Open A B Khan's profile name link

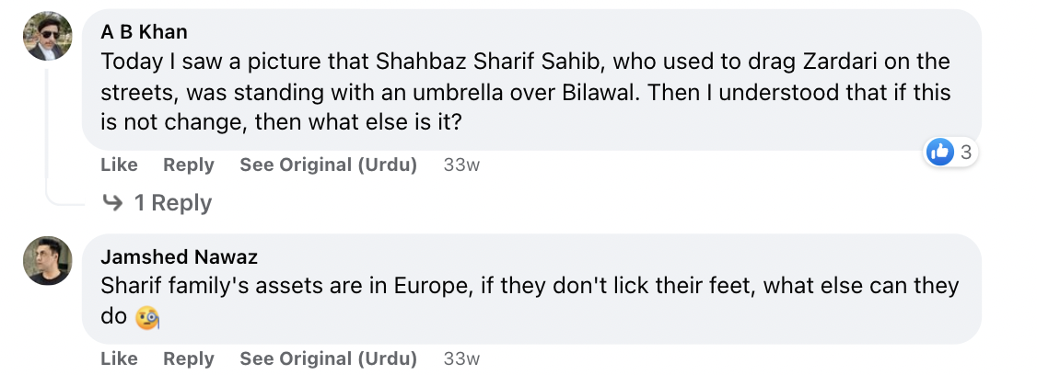point(145,31)
